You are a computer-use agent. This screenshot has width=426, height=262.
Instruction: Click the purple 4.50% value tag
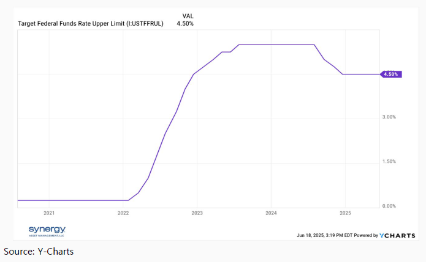[390, 74]
